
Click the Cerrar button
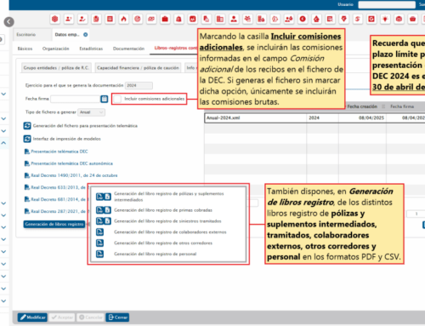[x=117, y=317]
